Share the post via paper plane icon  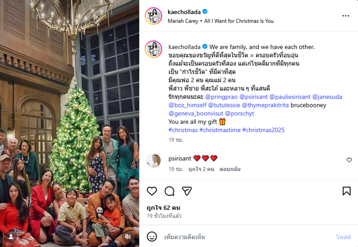coord(187,191)
